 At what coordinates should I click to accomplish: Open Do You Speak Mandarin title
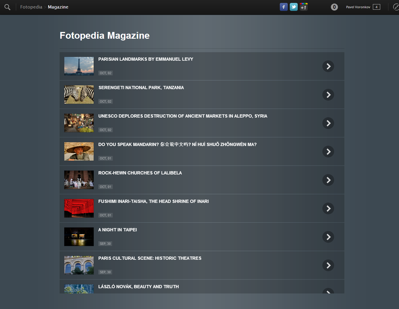(x=177, y=145)
